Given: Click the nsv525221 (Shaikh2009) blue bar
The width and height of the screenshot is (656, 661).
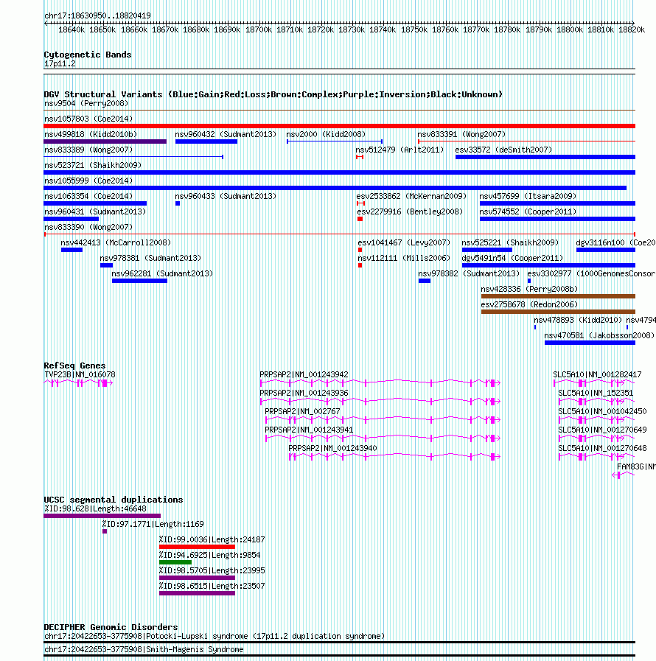Looking at the screenshot, I should tap(487, 250).
